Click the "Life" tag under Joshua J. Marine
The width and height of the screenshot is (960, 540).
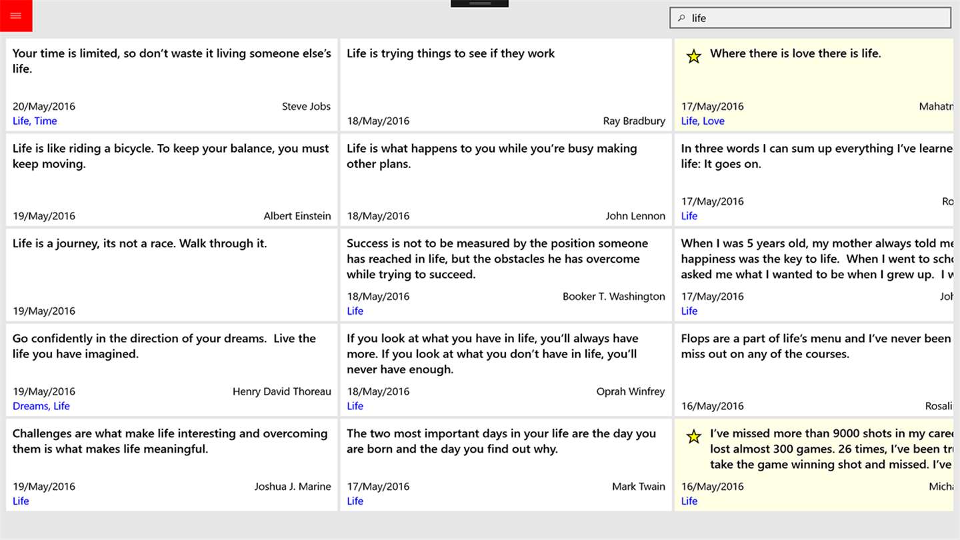coord(21,501)
